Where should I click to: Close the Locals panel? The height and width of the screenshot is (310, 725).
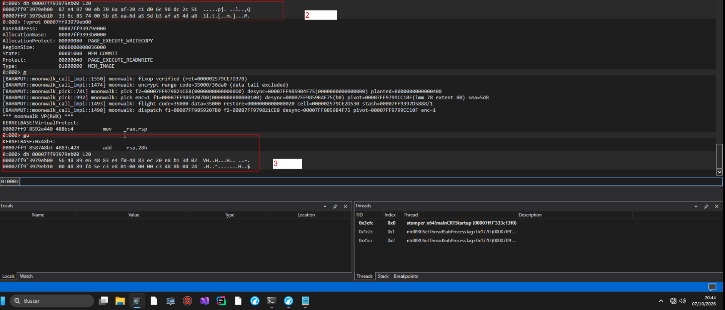point(345,206)
